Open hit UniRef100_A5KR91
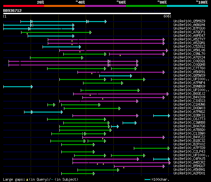 [x=189, y=72]
